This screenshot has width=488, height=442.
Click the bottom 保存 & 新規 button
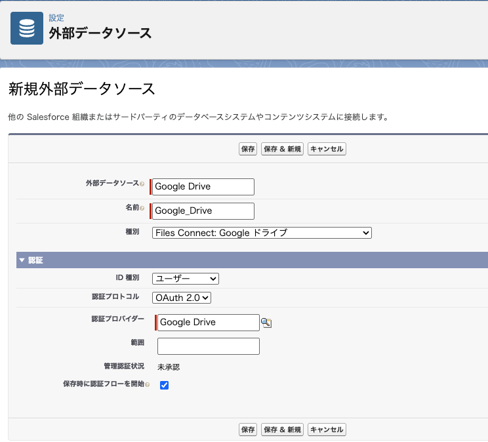pos(282,430)
